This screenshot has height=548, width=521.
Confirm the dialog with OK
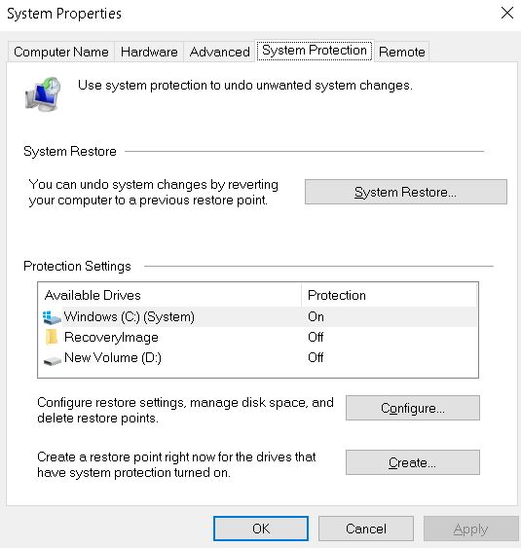261,529
